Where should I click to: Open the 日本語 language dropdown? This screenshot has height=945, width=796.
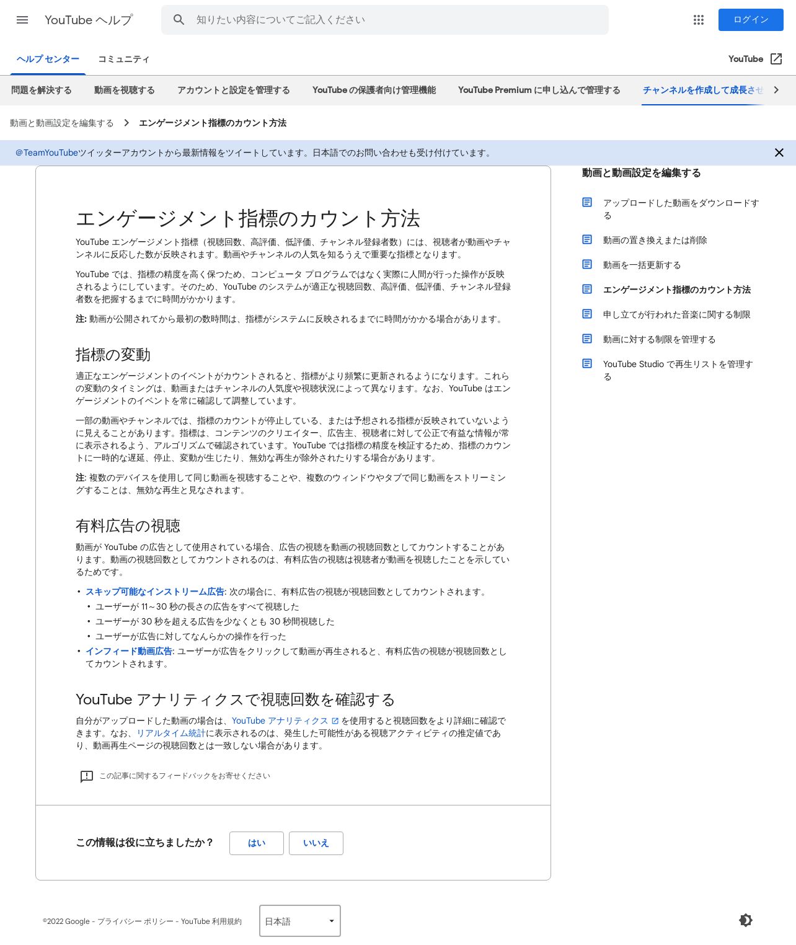pos(300,921)
